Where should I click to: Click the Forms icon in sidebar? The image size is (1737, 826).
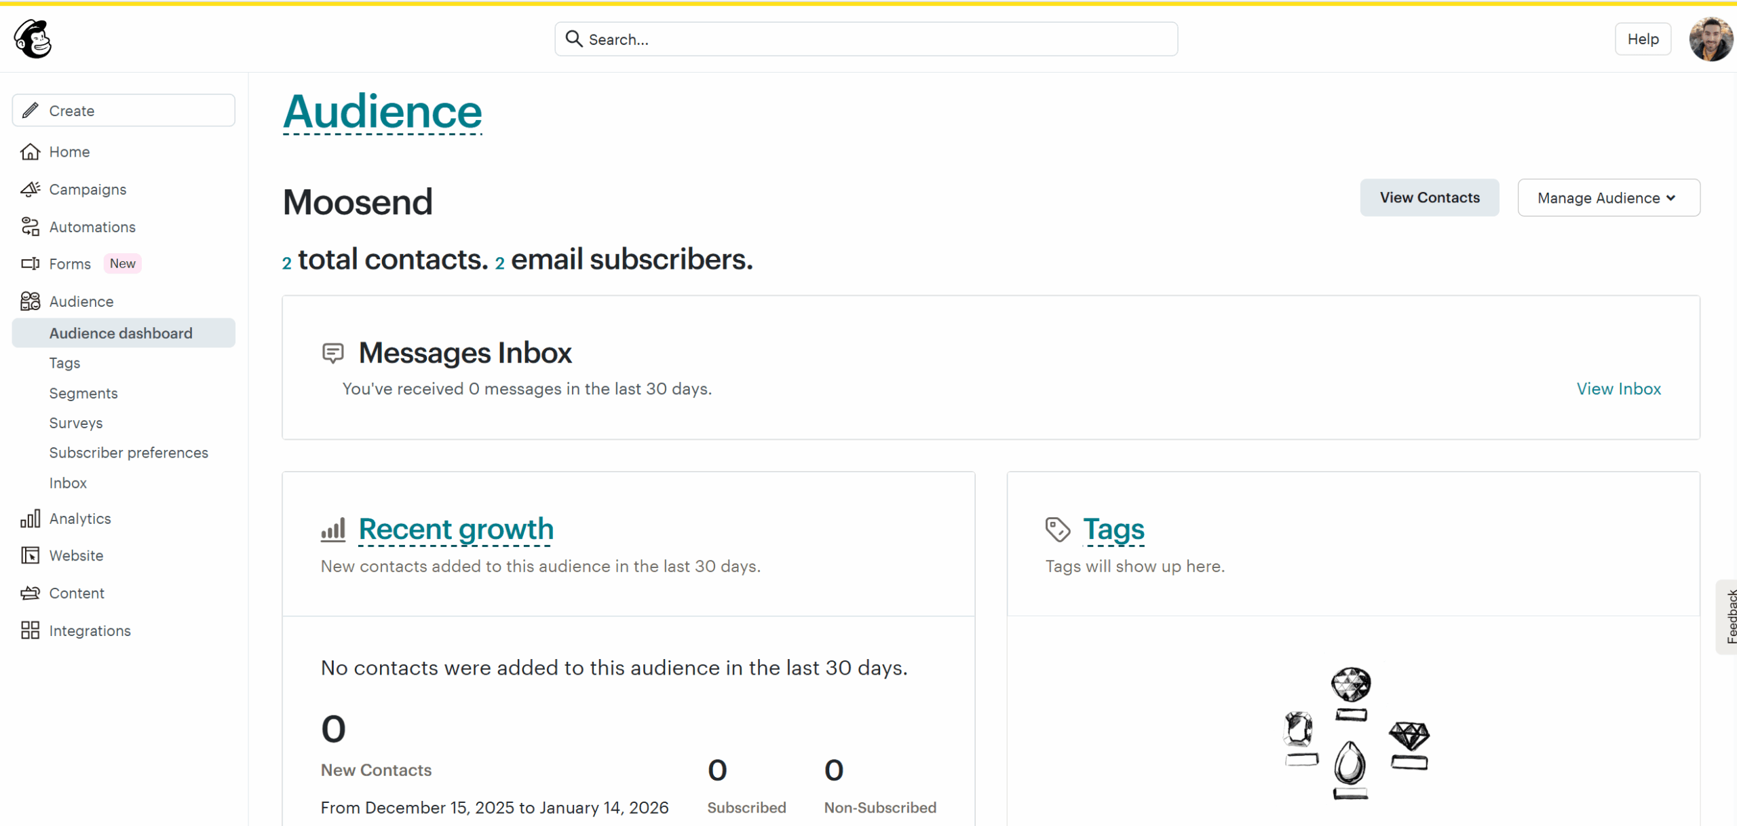pyautogui.click(x=30, y=263)
